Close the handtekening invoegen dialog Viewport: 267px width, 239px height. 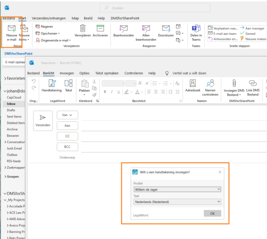coord(220,172)
